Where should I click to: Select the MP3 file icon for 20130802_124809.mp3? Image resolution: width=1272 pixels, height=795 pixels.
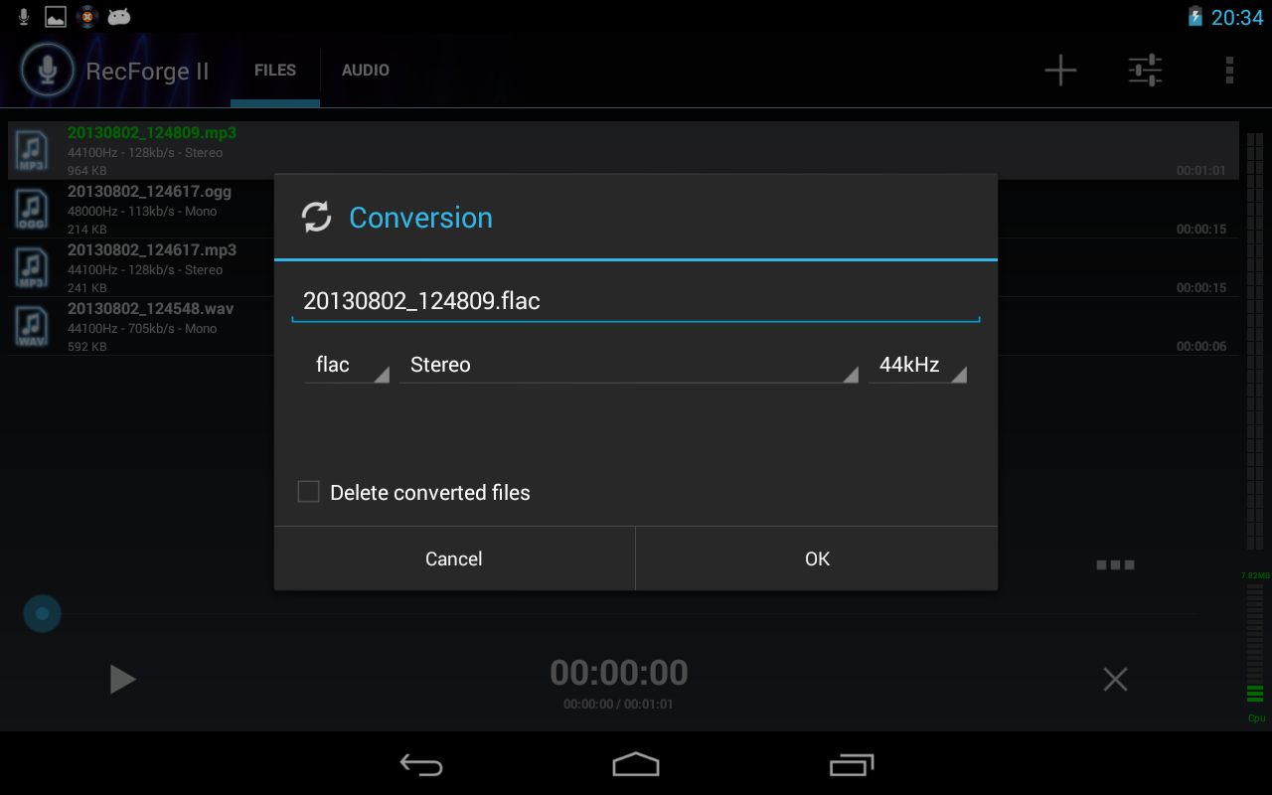(31, 149)
